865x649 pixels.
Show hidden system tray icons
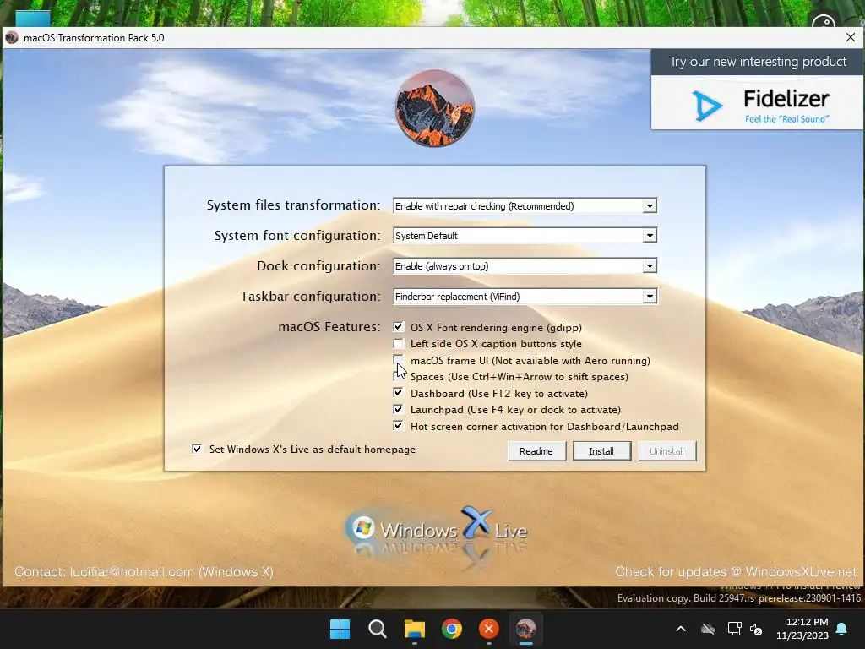coord(681,629)
